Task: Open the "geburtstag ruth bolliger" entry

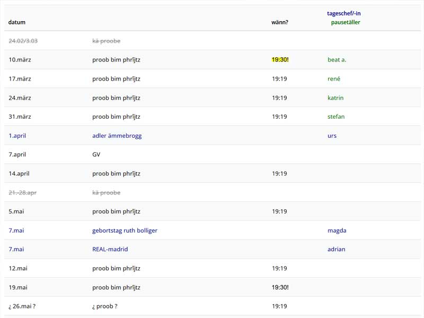Action: click(125, 231)
